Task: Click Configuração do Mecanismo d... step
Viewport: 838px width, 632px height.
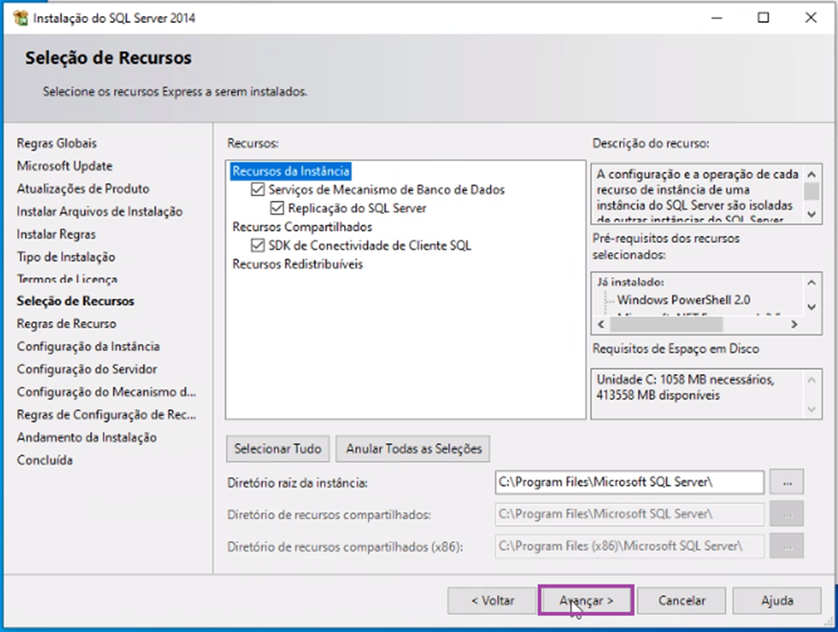Action: [x=106, y=392]
